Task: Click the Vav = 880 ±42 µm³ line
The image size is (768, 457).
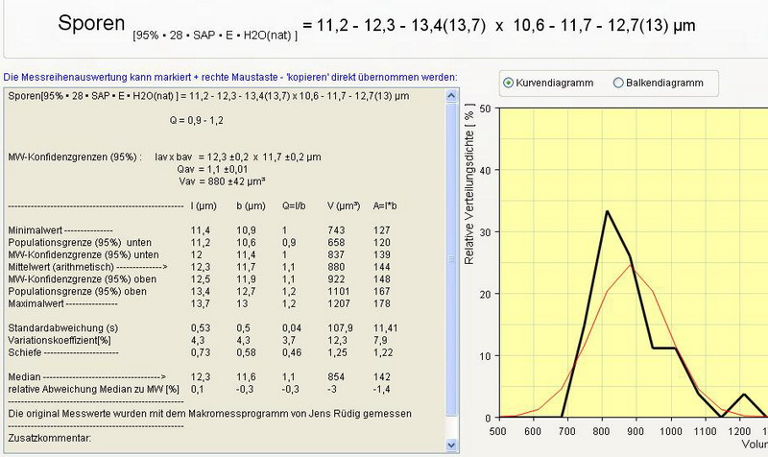Action: [x=221, y=180]
